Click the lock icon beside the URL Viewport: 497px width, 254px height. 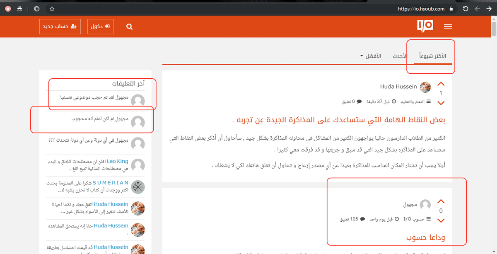451,9
